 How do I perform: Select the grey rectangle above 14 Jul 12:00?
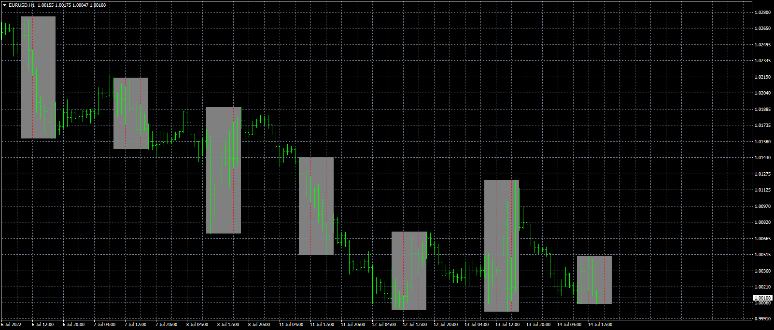pyautogui.click(x=594, y=280)
